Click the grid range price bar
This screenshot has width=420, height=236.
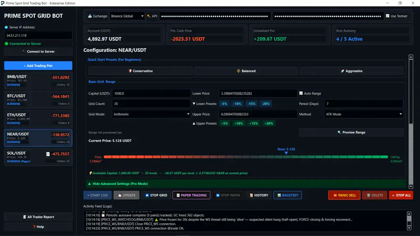click(x=246, y=157)
